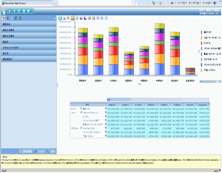This screenshot has width=222, height=173.
Task: Select the round blue column chart icon
Action: pyautogui.click(x=60, y=18)
